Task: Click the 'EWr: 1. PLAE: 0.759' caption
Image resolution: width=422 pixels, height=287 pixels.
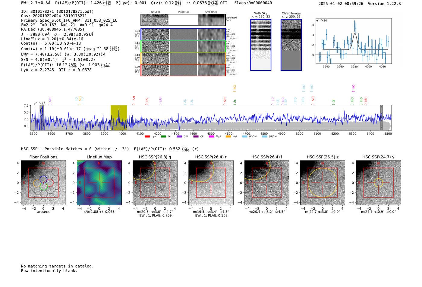Action: [x=155, y=216]
